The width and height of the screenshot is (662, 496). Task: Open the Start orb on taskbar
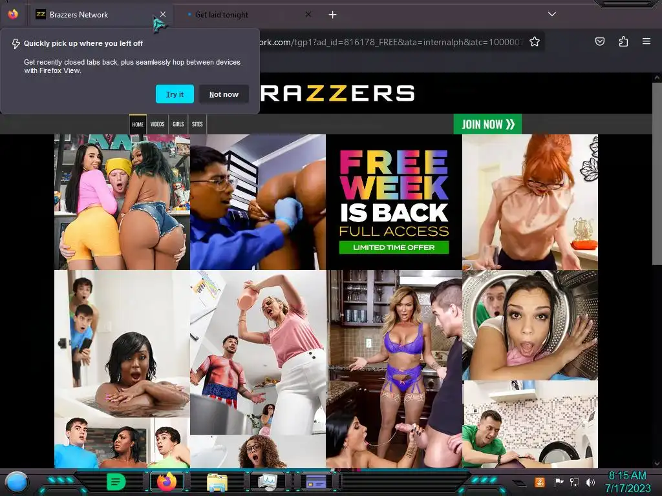pos(16,482)
